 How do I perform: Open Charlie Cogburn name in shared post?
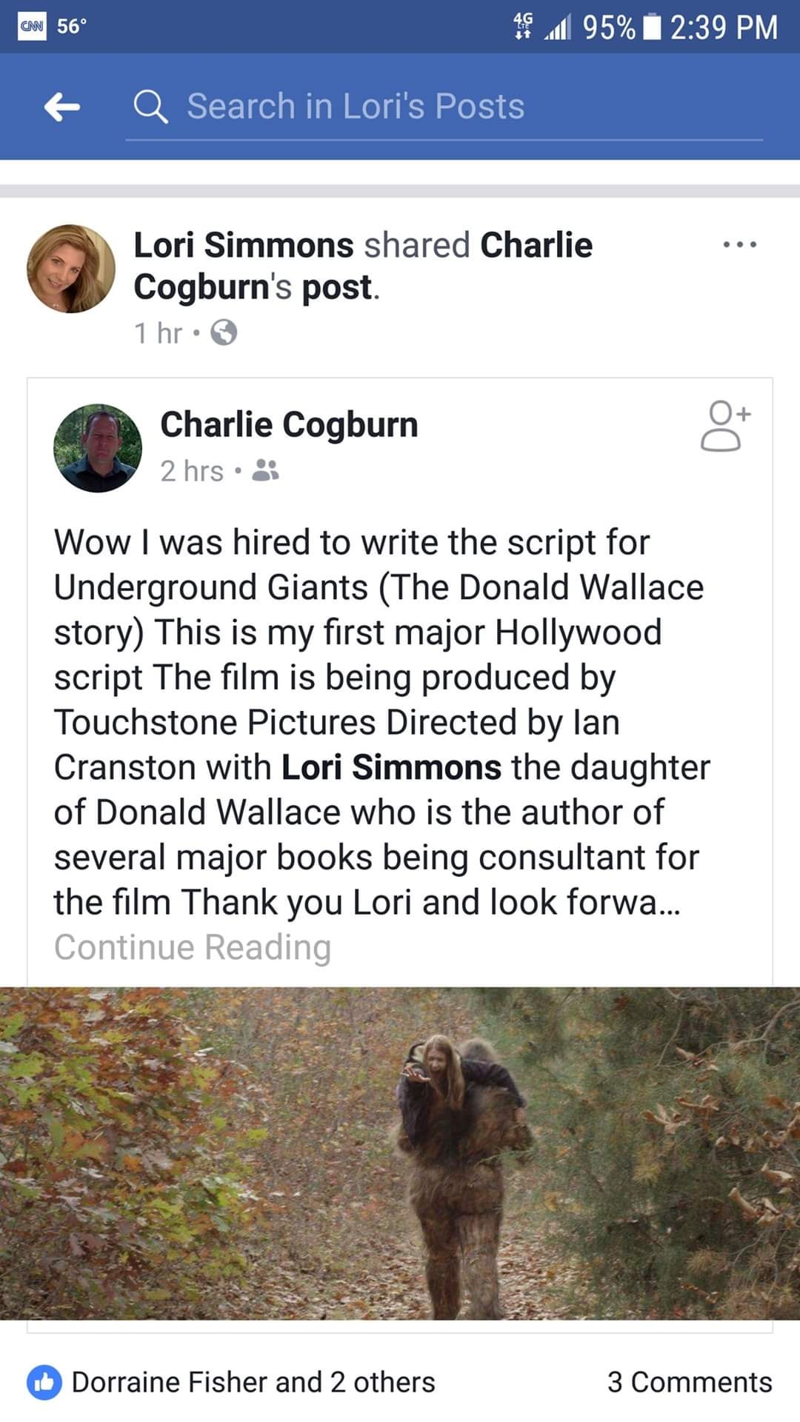[x=289, y=424]
